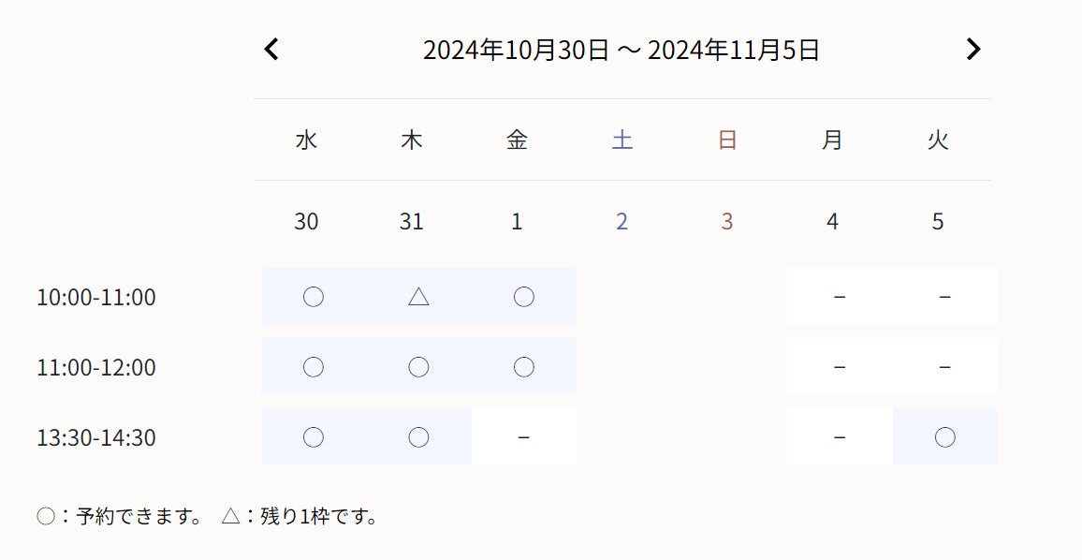
Task: Advance to next week with right chevron
Action: pos(973,50)
